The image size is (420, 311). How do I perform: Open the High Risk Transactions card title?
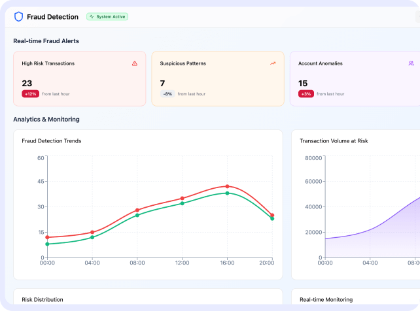point(48,63)
